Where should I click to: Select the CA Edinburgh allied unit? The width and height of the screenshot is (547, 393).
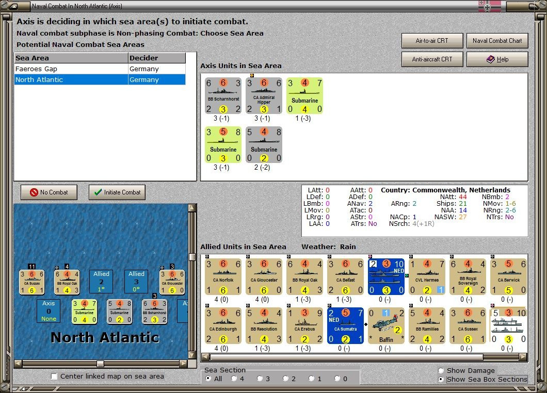pos(223,326)
